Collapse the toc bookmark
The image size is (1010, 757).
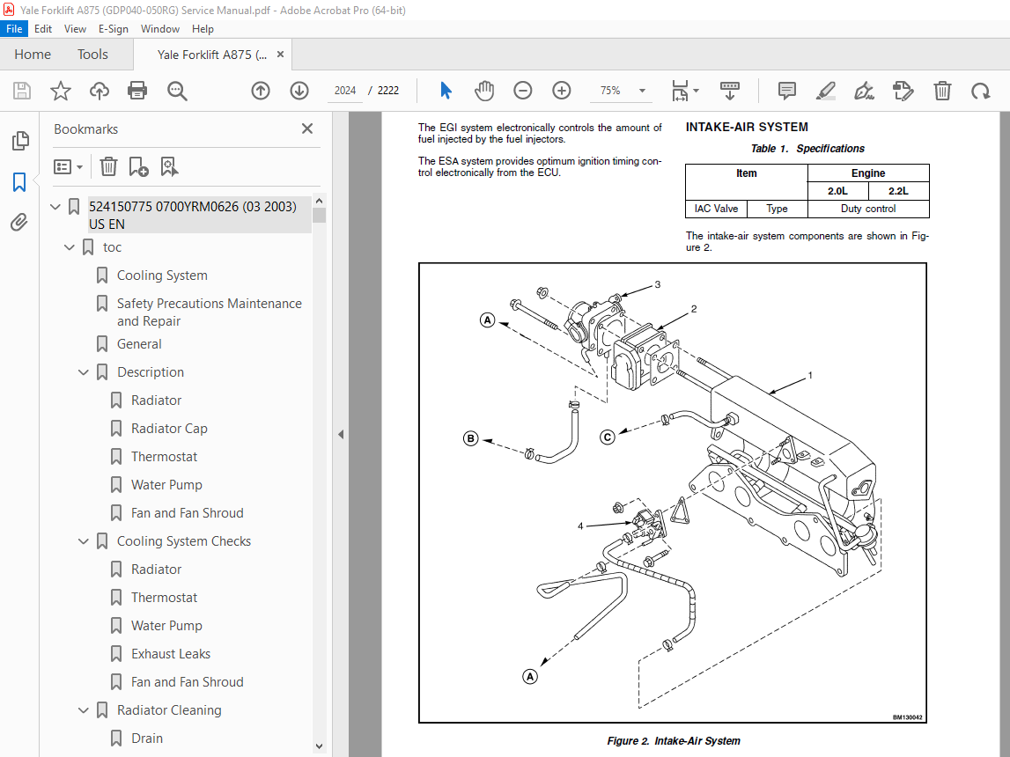click(x=70, y=247)
